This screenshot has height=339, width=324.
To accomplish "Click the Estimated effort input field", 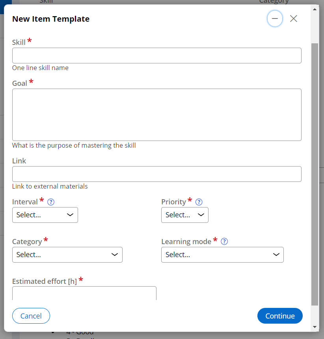I will 84,293.
